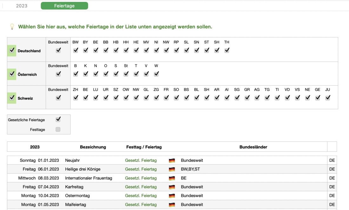Uncheck the JU canton checkbox
Viewport: 349px width, 210px height.
tap(328, 98)
